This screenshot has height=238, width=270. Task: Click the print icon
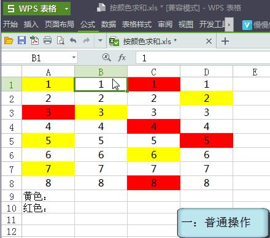[47, 40]
